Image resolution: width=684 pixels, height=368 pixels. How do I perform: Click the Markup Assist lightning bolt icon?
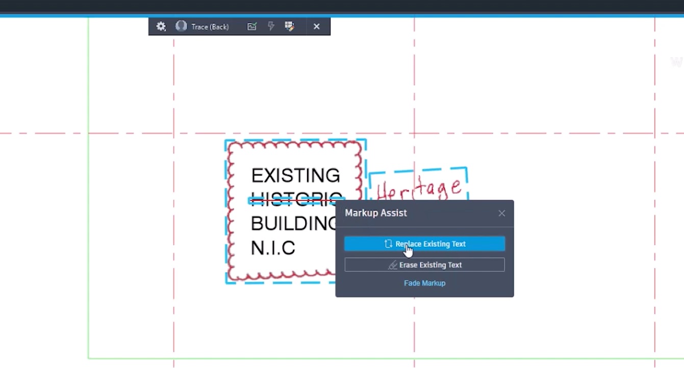(x=271, y=26)
